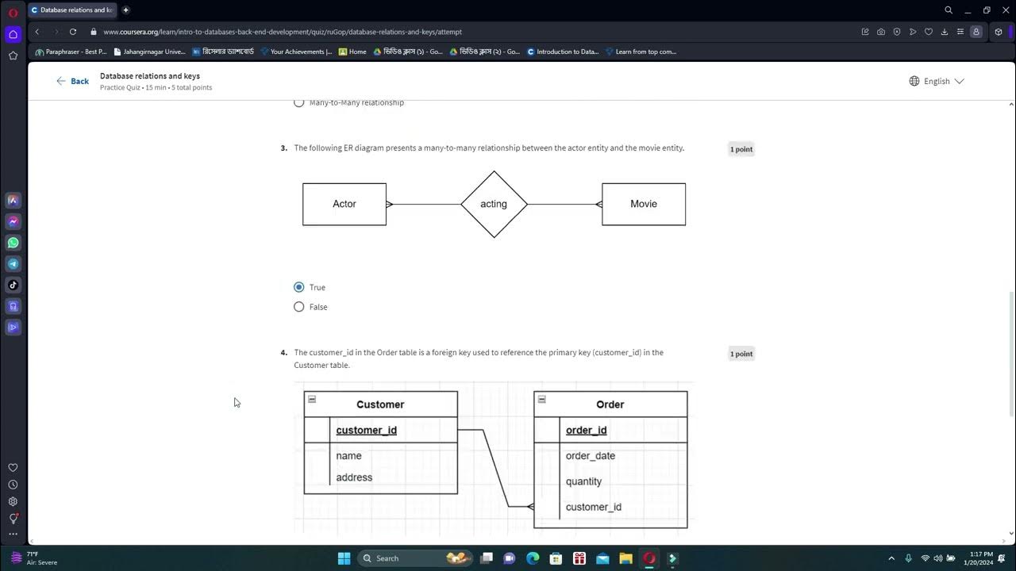Viewport: 1016px width, 571px height.
Task: Click the padlock site info icon
Action: point(94,32)
